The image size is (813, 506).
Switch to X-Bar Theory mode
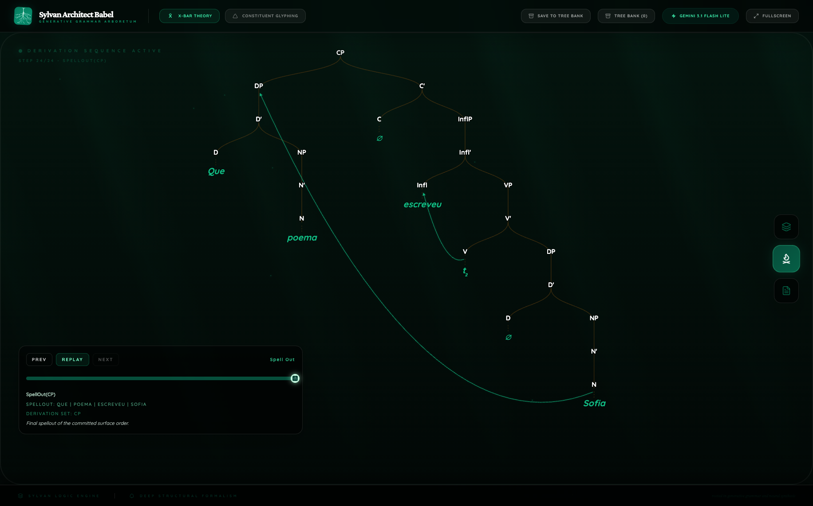point(189,16)
